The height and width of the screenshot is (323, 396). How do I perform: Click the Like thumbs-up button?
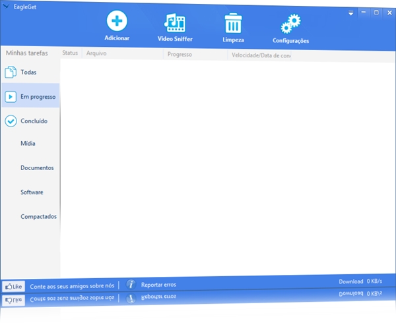(x=14, y=287)
